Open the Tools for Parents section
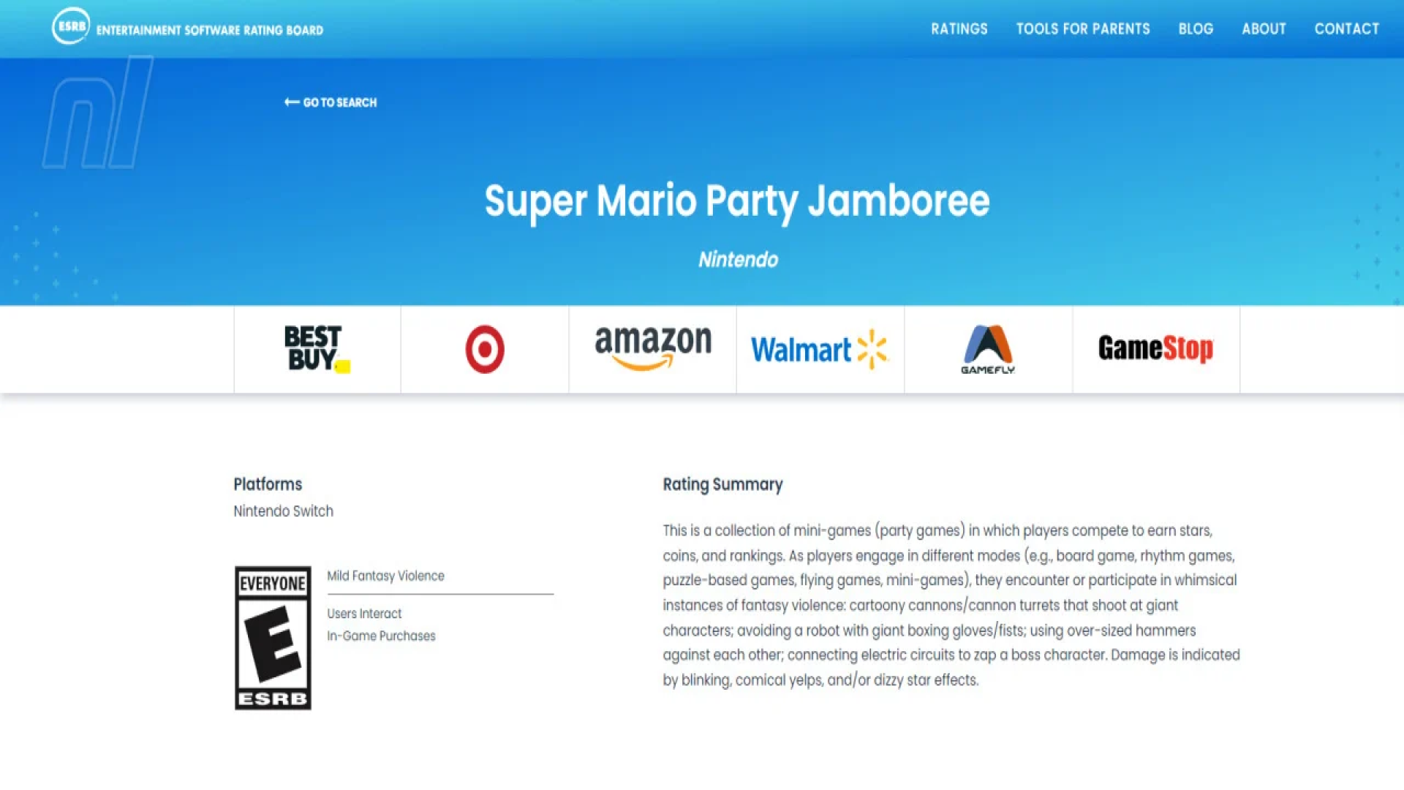The height and width of the screenshot is (790, 1404). tap(1082, 29)
